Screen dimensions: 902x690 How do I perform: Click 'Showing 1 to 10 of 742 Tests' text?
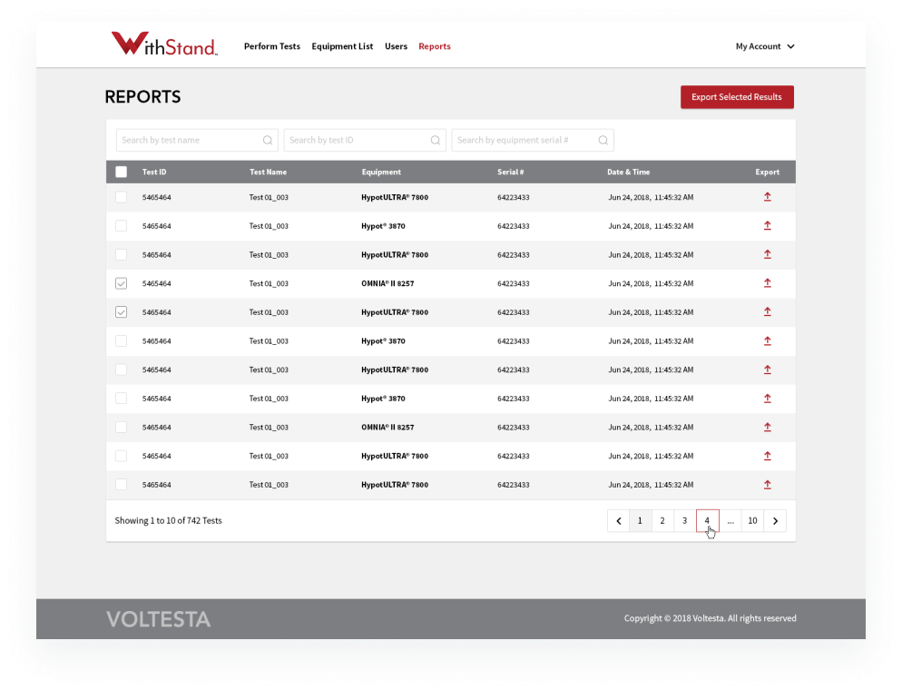pos(168,521)
